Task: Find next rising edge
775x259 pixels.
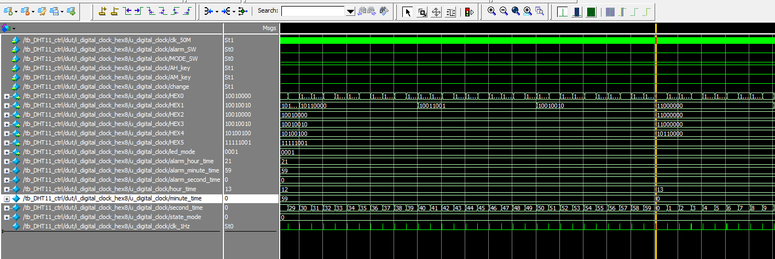Action: pyautogui.click(x=187, y=11)
